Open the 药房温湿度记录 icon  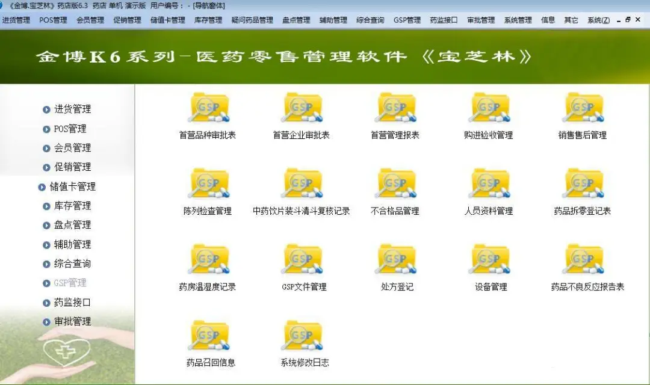click(209, 262)
